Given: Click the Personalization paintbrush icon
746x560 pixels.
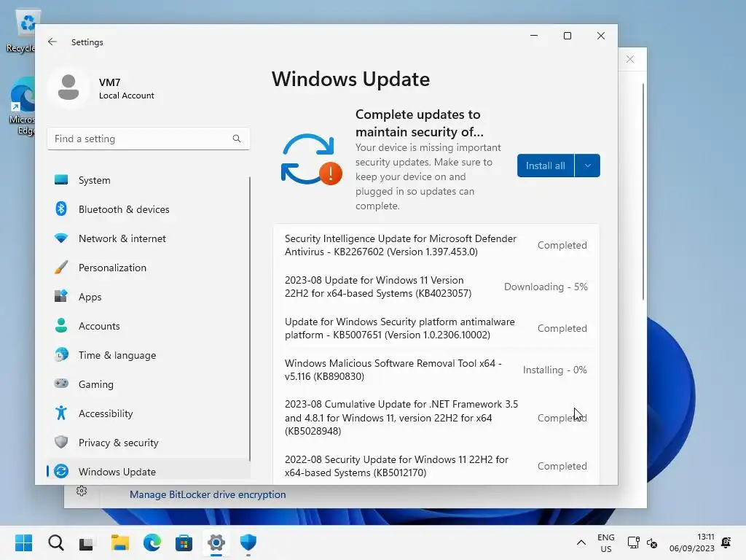Looking at the screenshot, I should tap(61, 267).
